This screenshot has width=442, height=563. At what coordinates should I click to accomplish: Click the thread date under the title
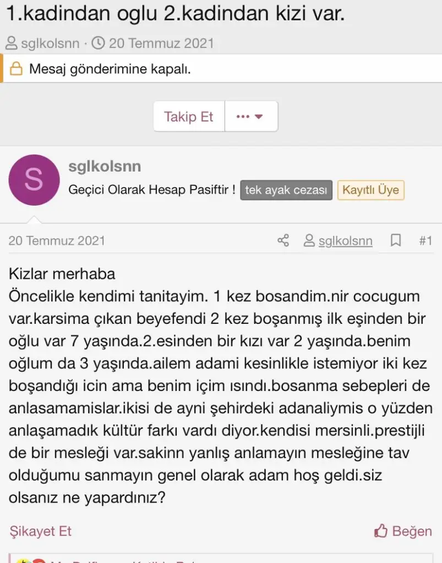point(161,43)
